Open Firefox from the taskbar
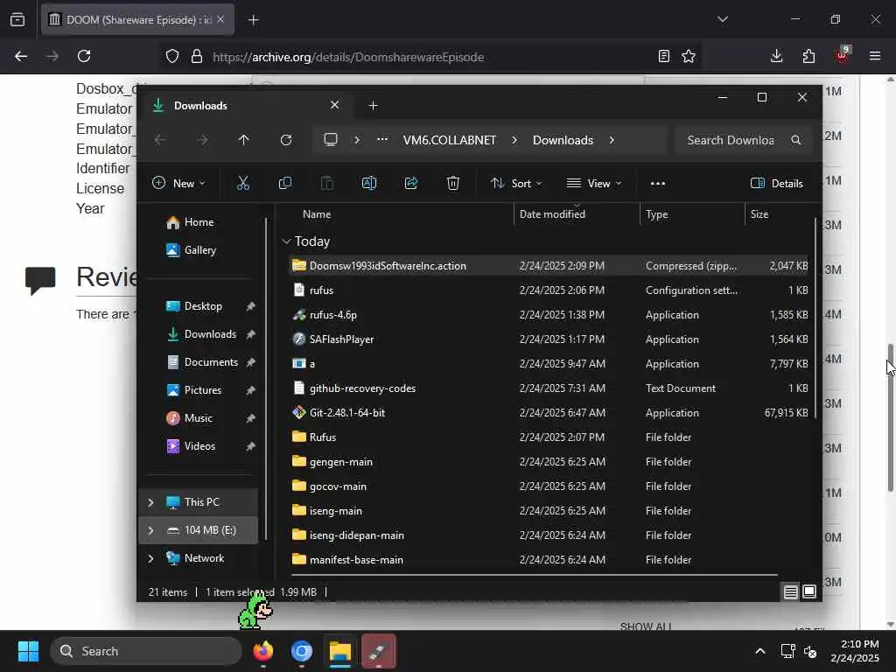The height and width of the screenshot is (672, 896). pyautogui.click(x=262, y=651)
